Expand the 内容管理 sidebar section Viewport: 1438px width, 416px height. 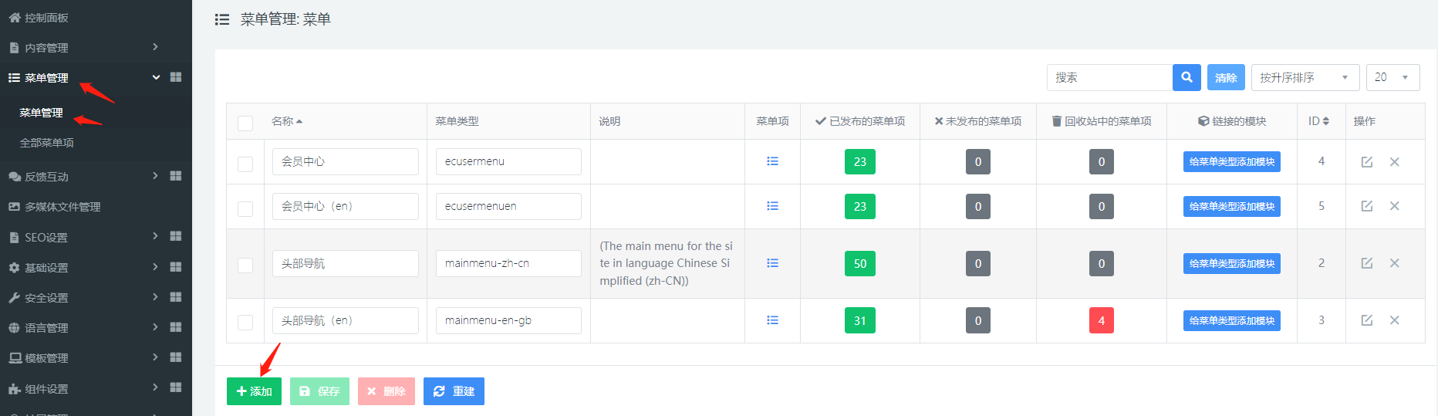(85, 48)
